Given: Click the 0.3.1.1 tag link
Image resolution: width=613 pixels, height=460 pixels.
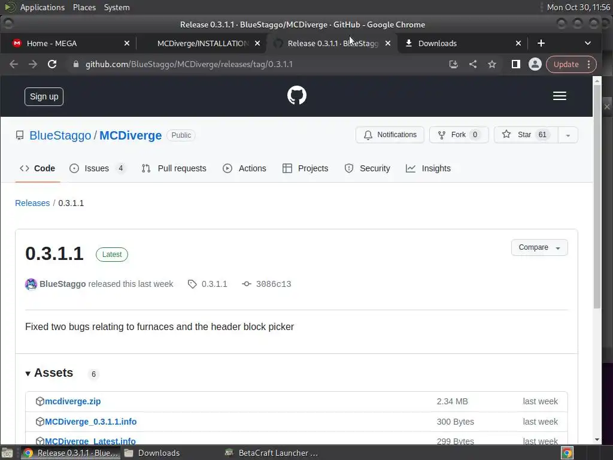Looking at the screenshot, I should pos(208,284).
